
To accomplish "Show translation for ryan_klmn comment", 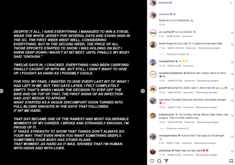I will coord(206,107).
